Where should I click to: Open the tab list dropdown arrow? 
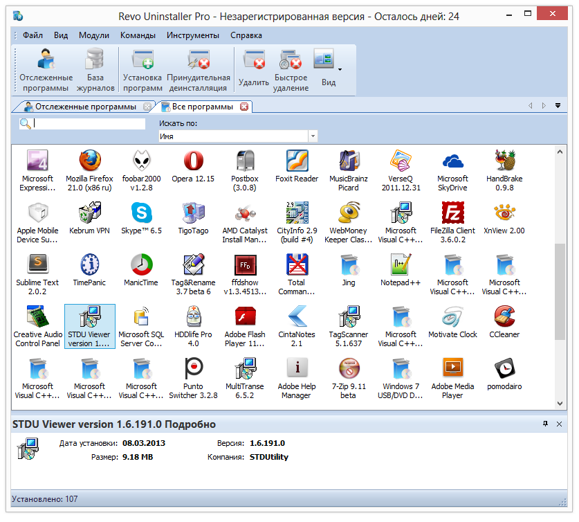click(558, 106)
